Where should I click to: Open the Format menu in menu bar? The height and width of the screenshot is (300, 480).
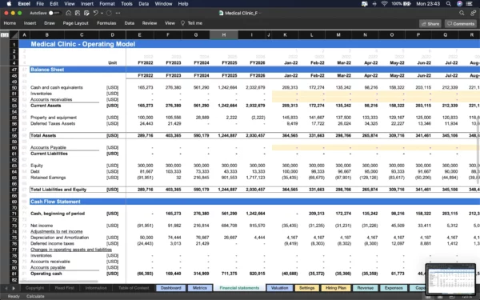click(x=107, y=4)
